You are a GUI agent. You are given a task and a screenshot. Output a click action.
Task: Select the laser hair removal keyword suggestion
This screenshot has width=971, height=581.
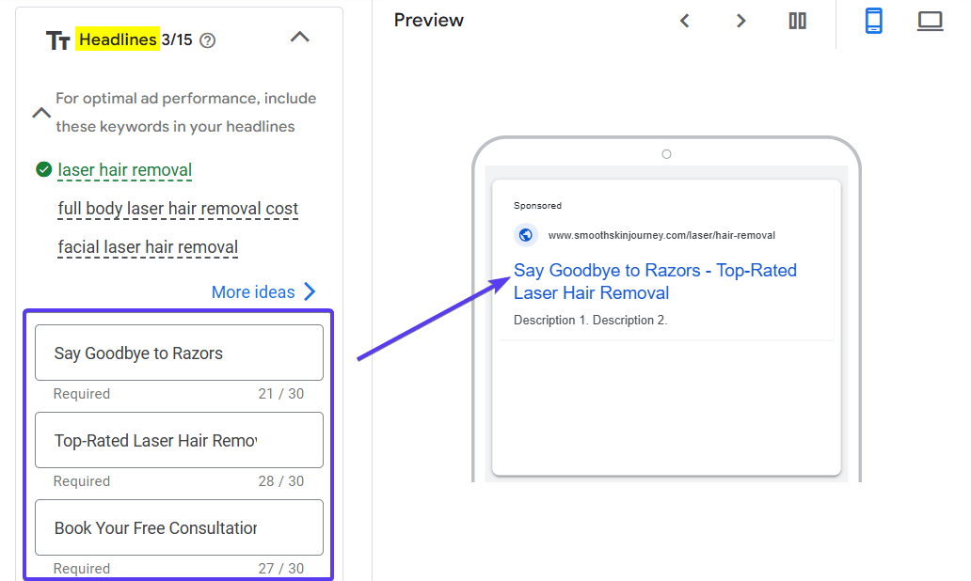[124, 170]
